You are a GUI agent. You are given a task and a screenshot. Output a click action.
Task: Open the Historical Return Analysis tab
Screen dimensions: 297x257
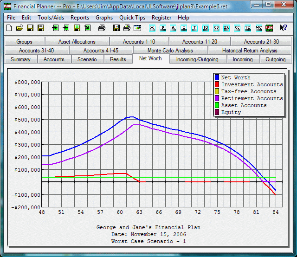click(x=249, y=51)
